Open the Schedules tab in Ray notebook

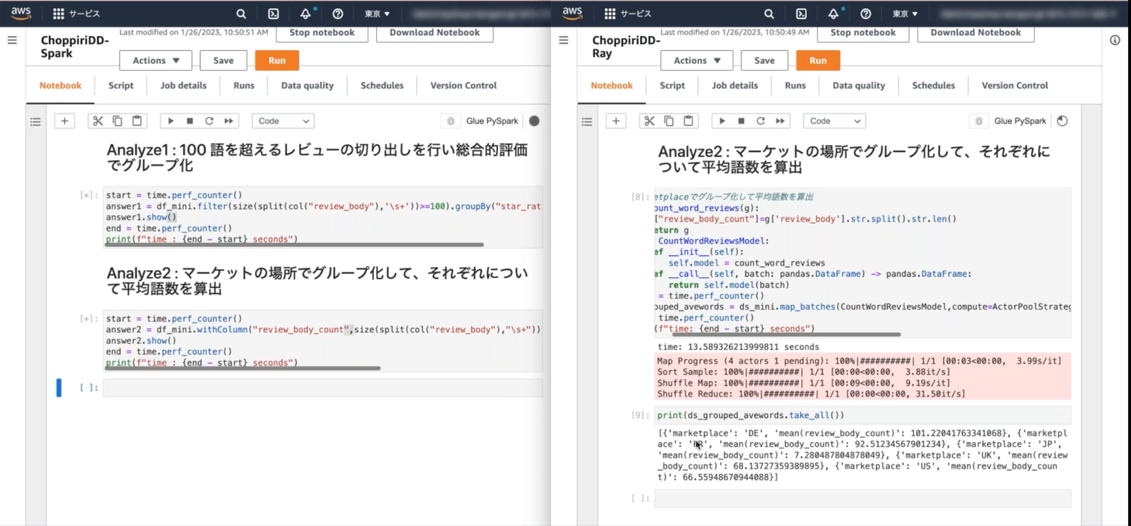click(x=933, y=85)
